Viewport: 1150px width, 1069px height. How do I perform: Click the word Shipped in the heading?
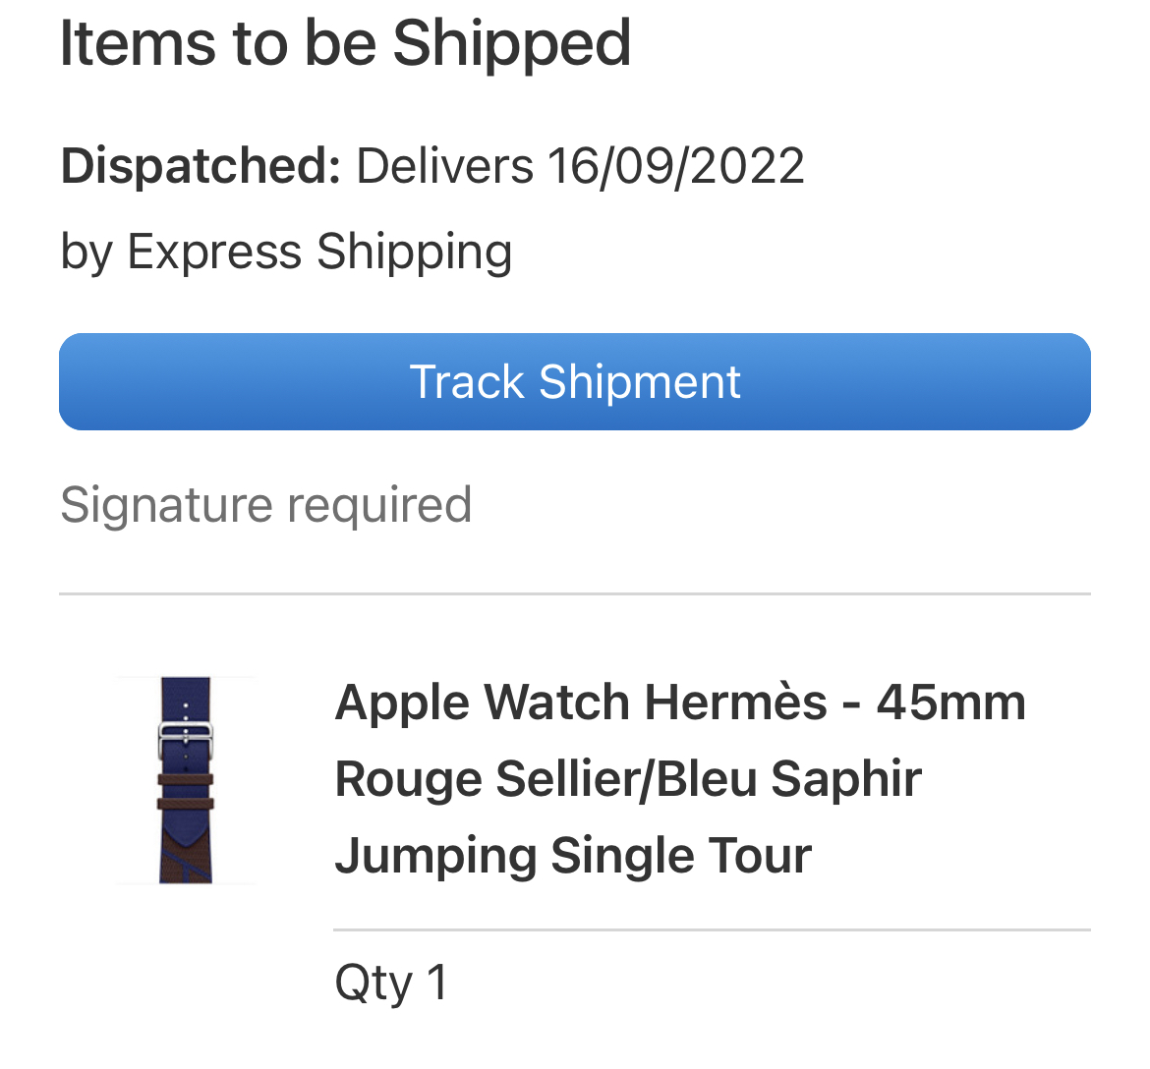(x=511, y=43)
